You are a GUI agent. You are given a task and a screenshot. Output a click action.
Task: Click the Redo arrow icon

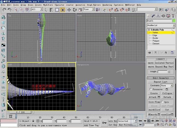click(10, 10)
